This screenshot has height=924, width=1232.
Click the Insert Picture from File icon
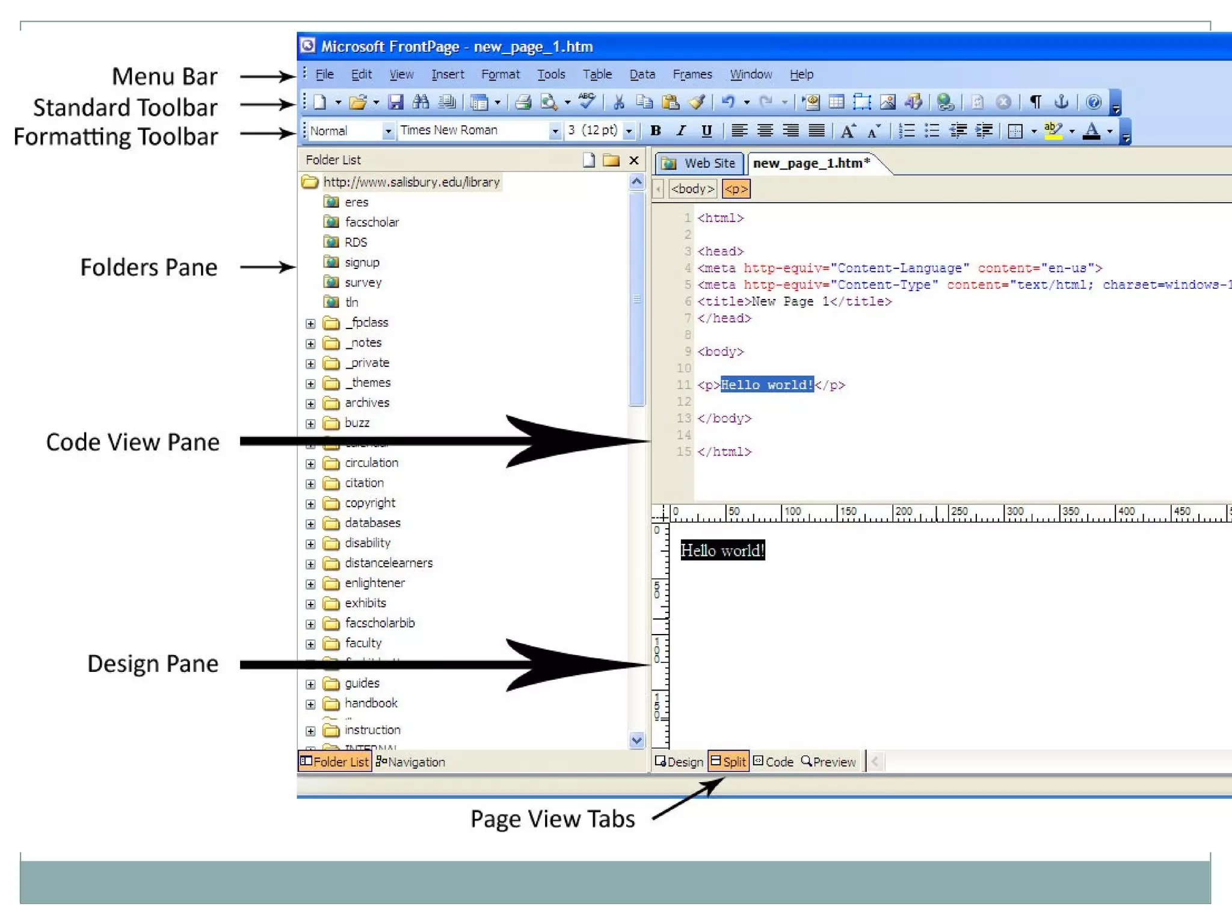click(887, 102)
